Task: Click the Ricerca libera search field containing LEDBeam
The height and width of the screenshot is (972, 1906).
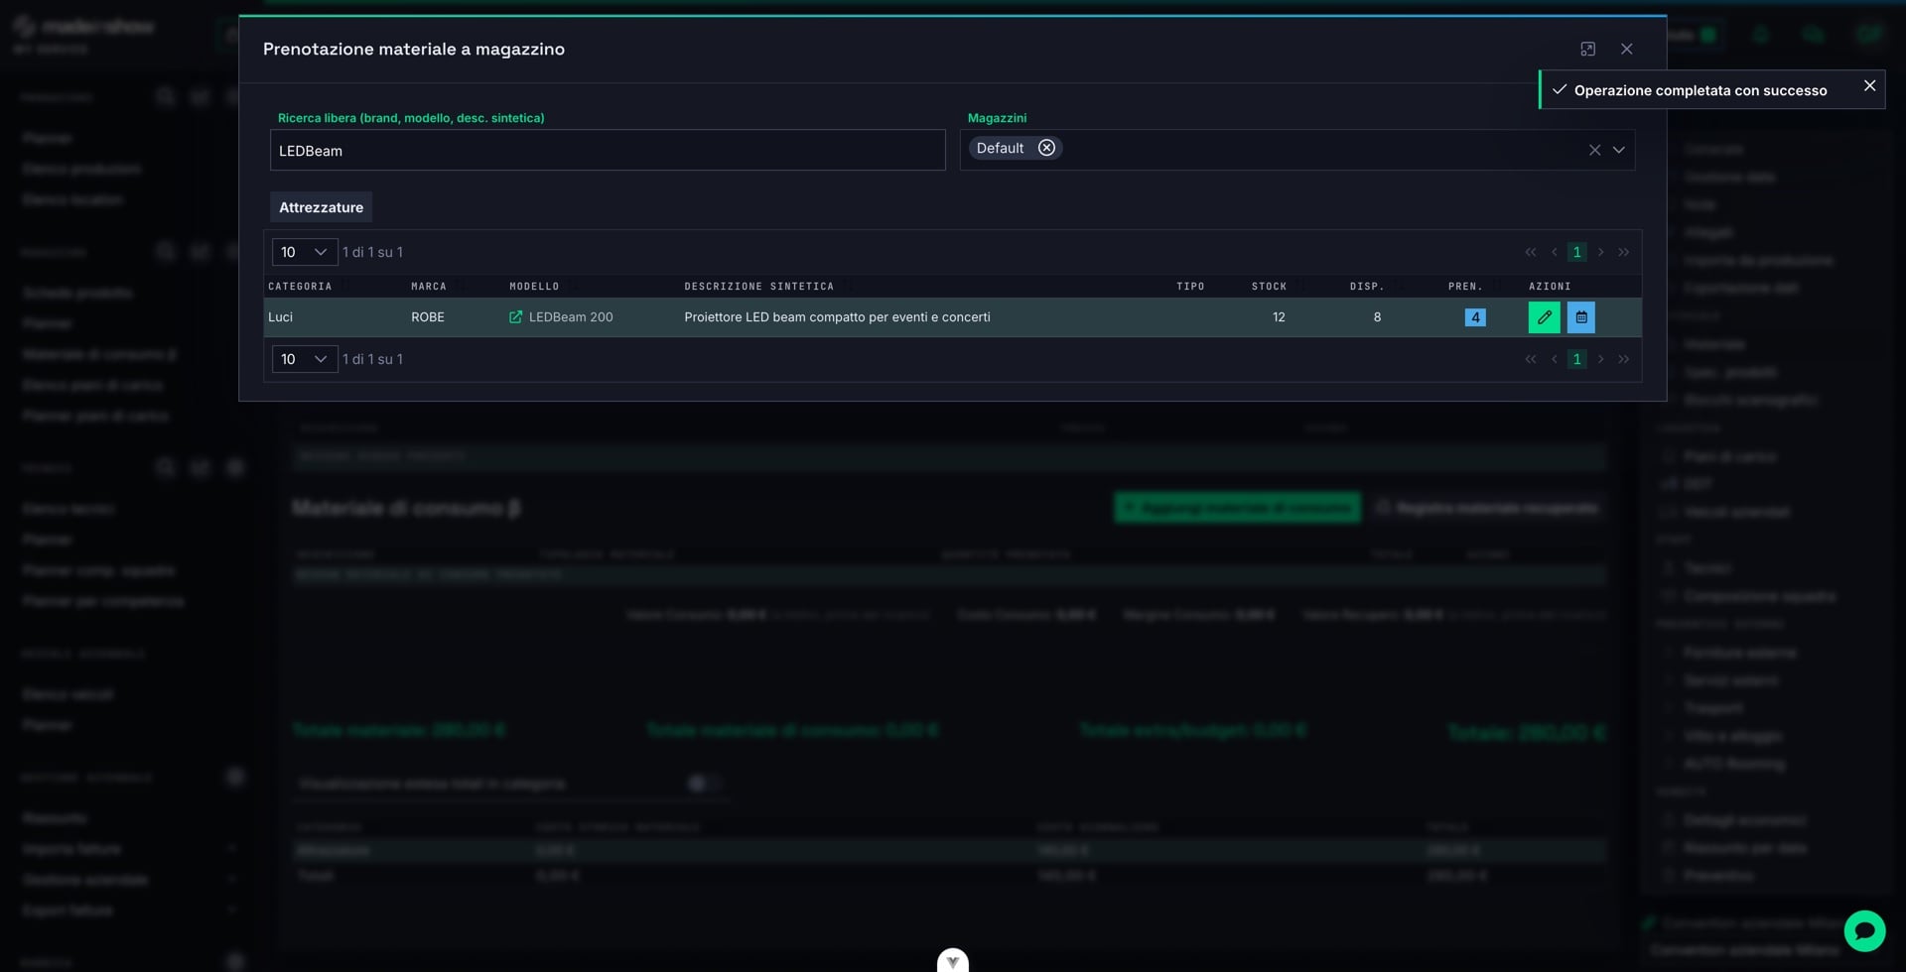Action: click(x=608, y=150)
